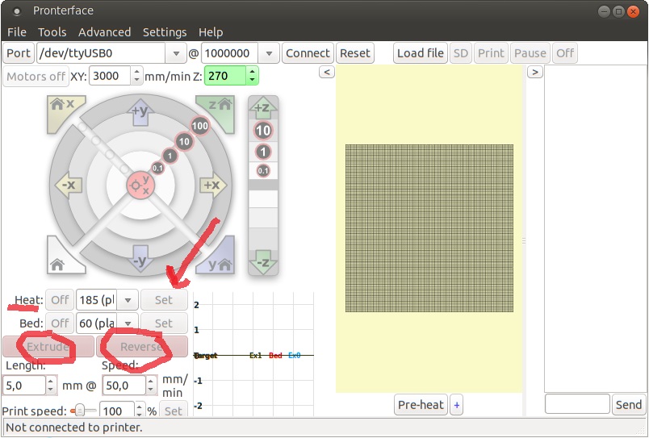This screenshot has width=649, height=438.
Task: Click the Port button
Action: [19, 53]
